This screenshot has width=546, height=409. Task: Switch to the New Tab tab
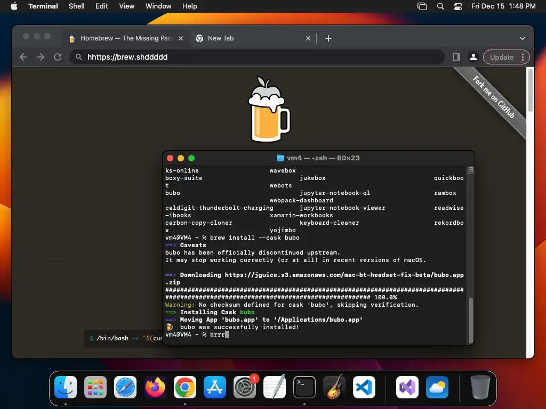click(252, 38)
